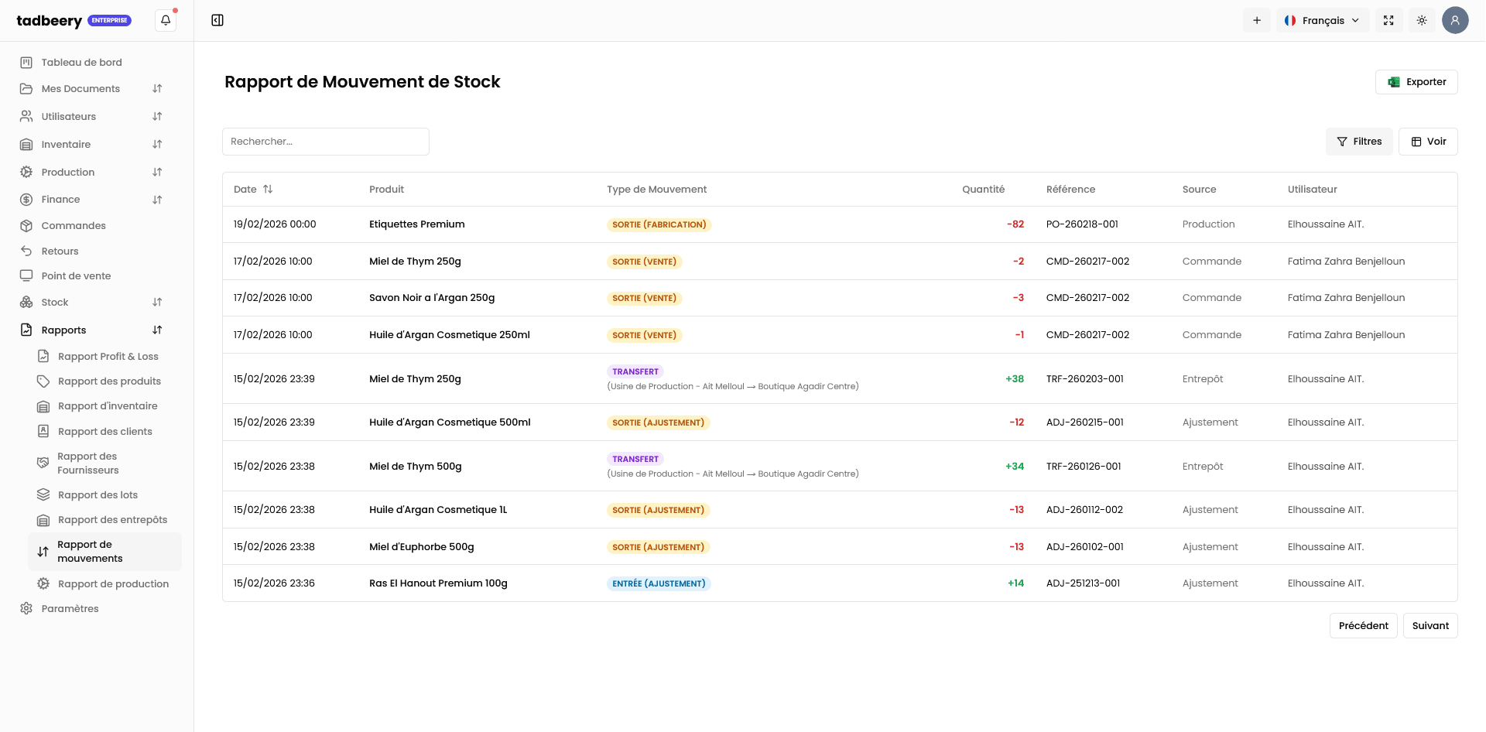The image size is (1486, 732).
Task: Toggle light/dark theme sun icon
Action: point(1422,20)
